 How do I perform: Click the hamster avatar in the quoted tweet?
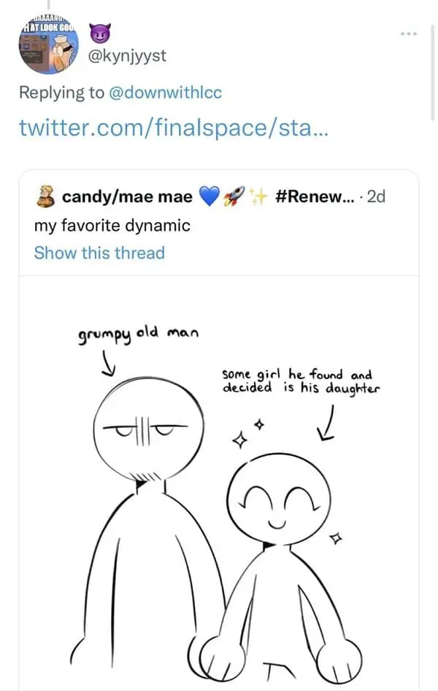tap(45, 196)
